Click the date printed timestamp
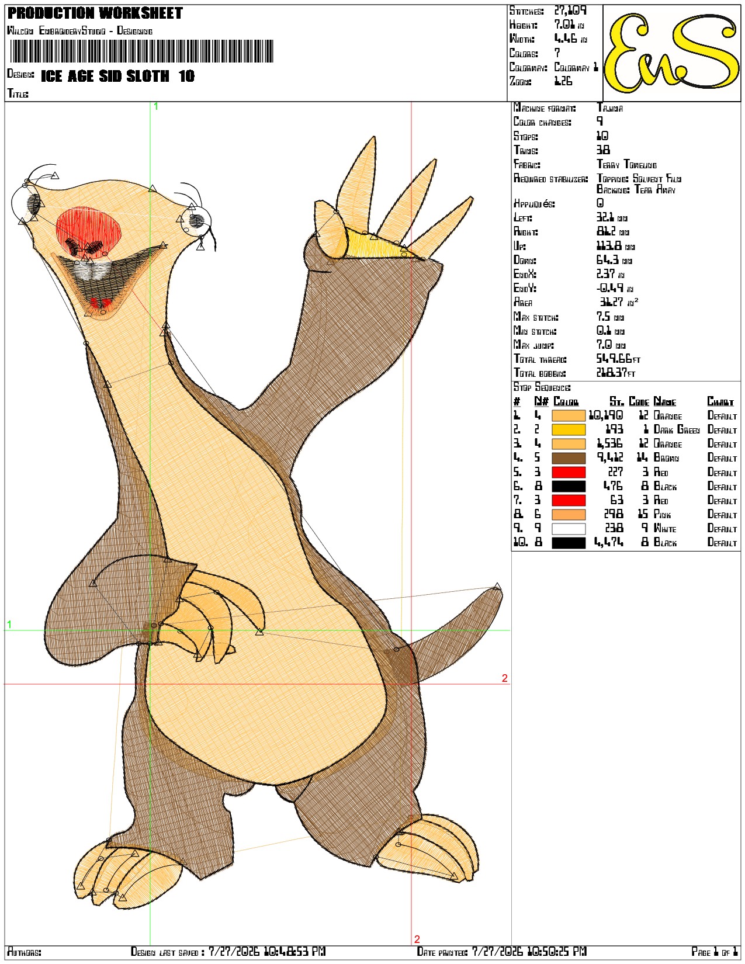 tap(529, 952)
